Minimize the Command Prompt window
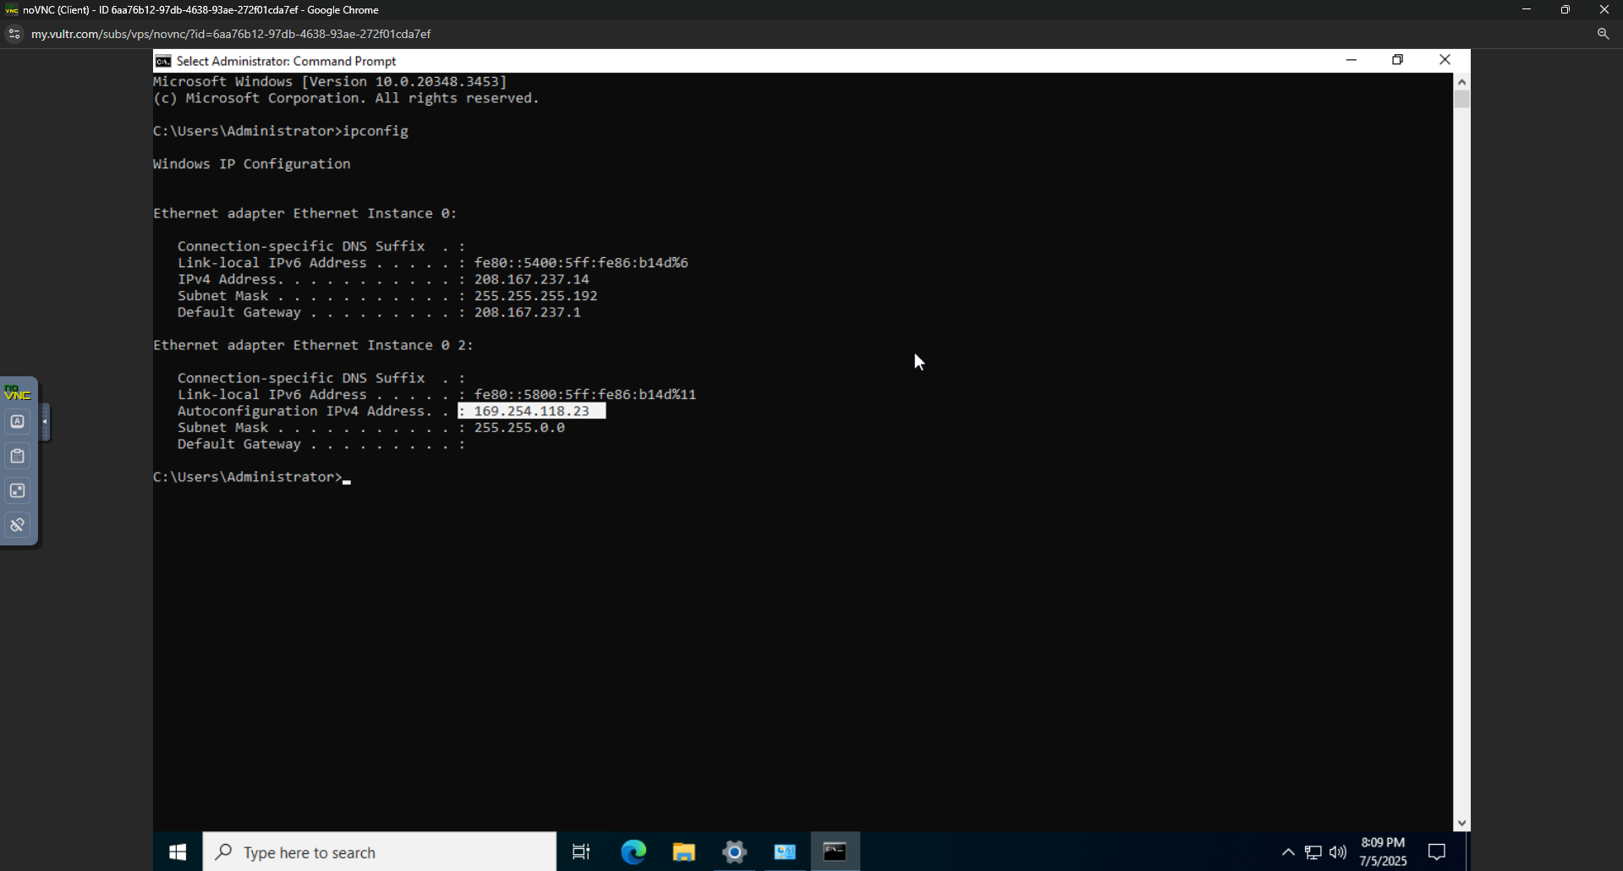This screenshot has width=1623, height=871. point(1351,60)
